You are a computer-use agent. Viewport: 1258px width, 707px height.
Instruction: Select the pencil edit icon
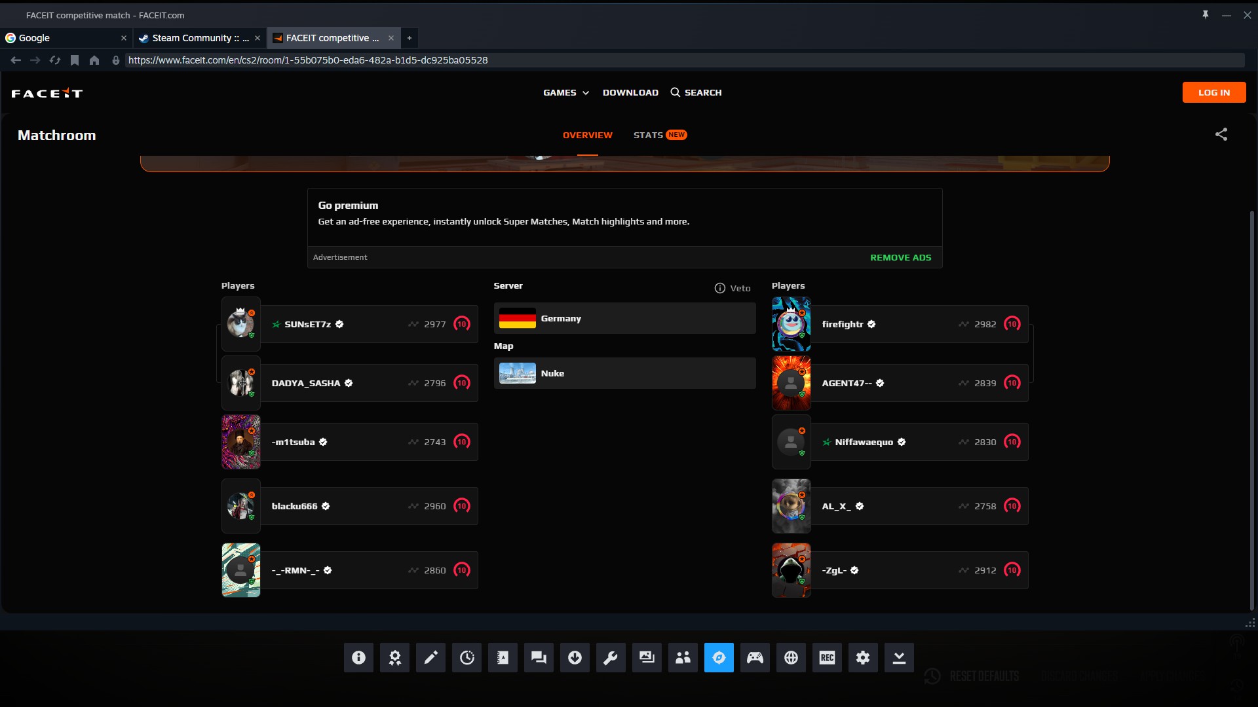click(x=430, y=657)
